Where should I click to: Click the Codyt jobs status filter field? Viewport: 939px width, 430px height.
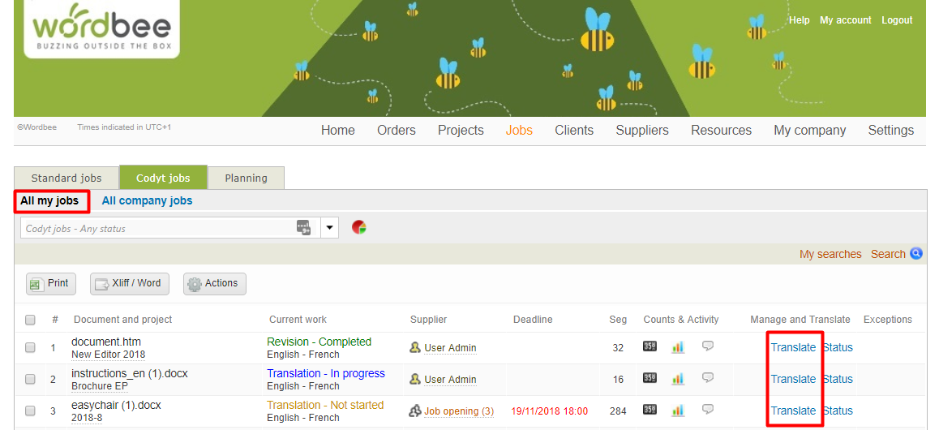[158, 228]
